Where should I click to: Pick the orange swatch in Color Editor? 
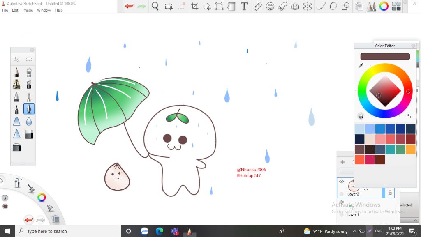(x=410, y=149)
